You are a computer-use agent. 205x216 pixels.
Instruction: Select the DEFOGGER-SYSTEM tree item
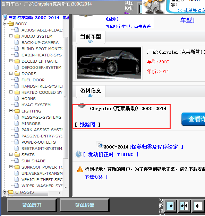[x=41, y=67]
